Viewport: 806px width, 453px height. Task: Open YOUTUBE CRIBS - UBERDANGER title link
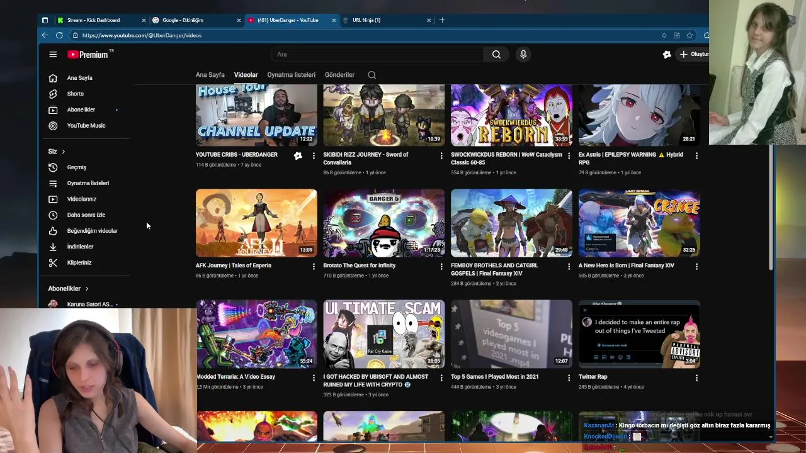[x=236, y=155]
